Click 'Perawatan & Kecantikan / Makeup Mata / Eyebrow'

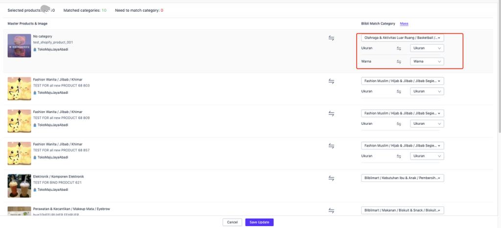71,209
